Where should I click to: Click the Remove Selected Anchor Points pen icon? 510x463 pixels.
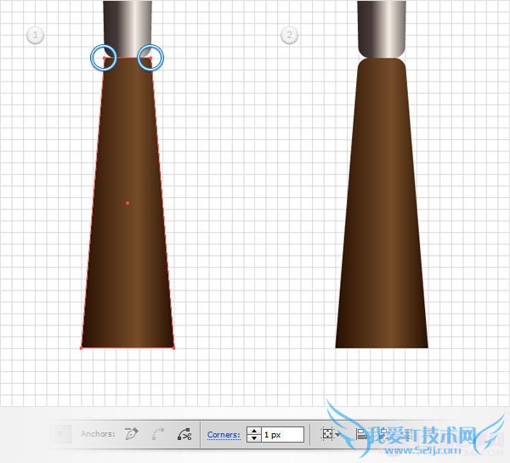click(x=132, y=434)
